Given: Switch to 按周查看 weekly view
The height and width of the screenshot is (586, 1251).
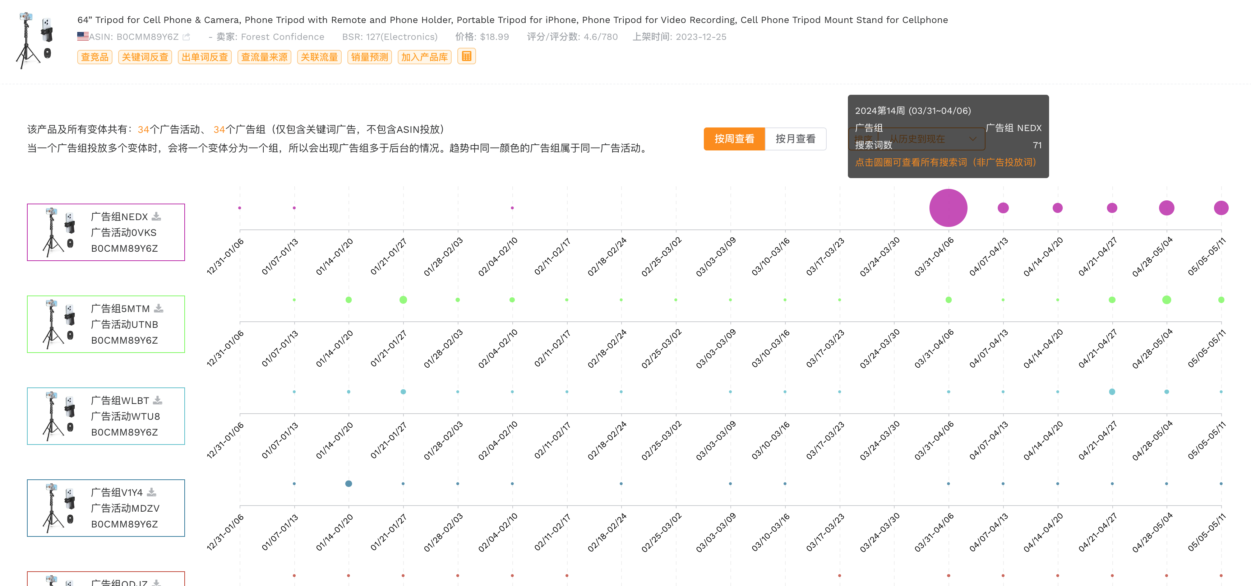Looking at the screenshot, I should pos(734,139).
